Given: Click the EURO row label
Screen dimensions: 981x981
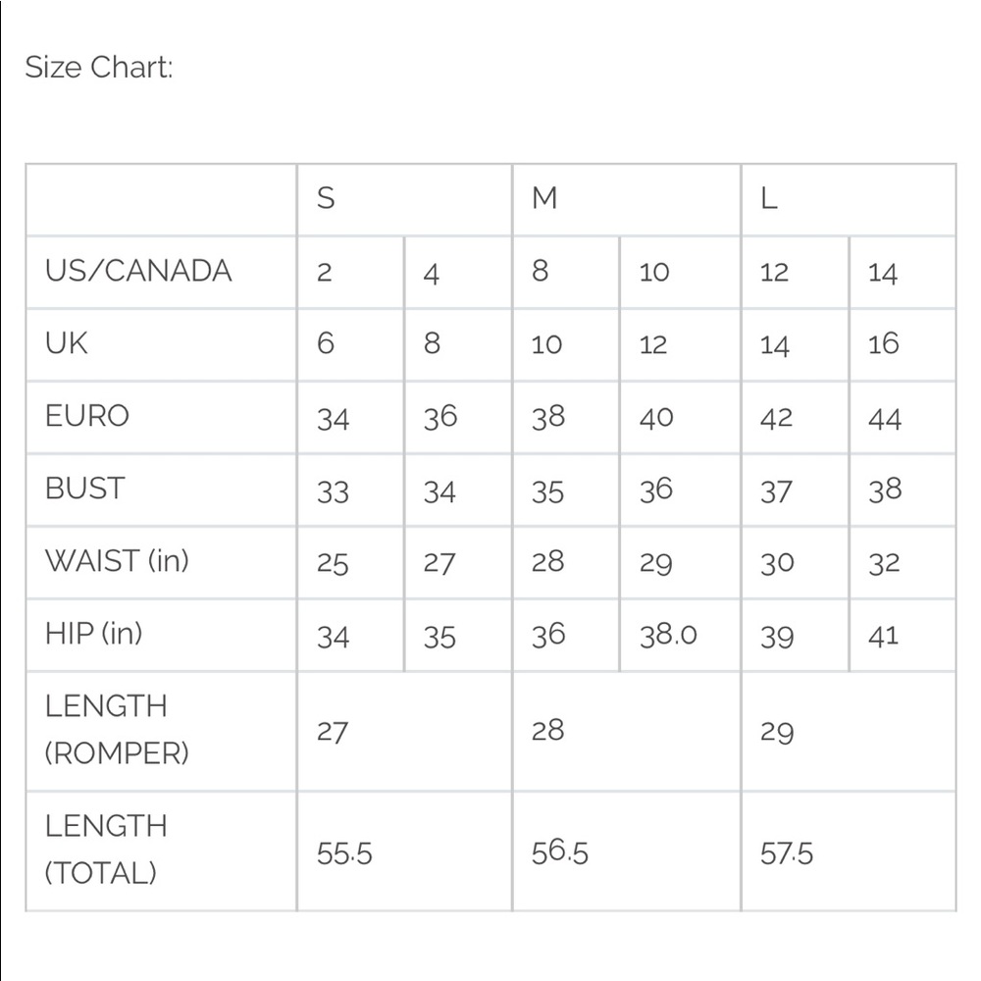Looking at the screenshot, I should [87, 415].
